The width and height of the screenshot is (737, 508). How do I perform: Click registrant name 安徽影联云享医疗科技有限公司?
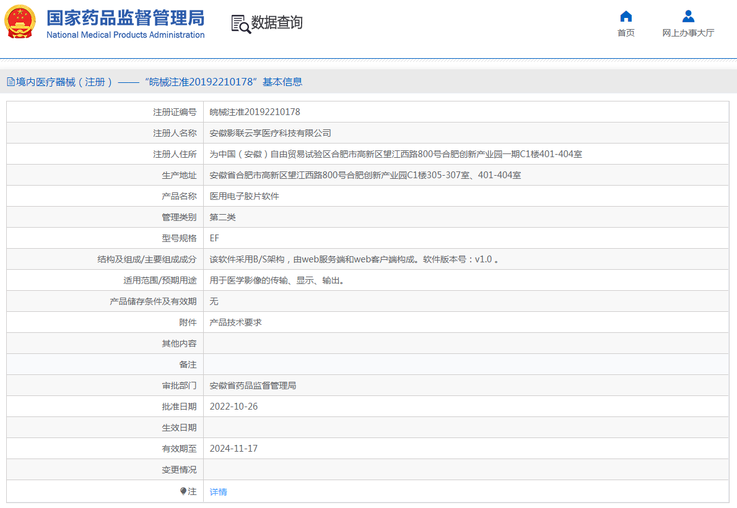270,133
